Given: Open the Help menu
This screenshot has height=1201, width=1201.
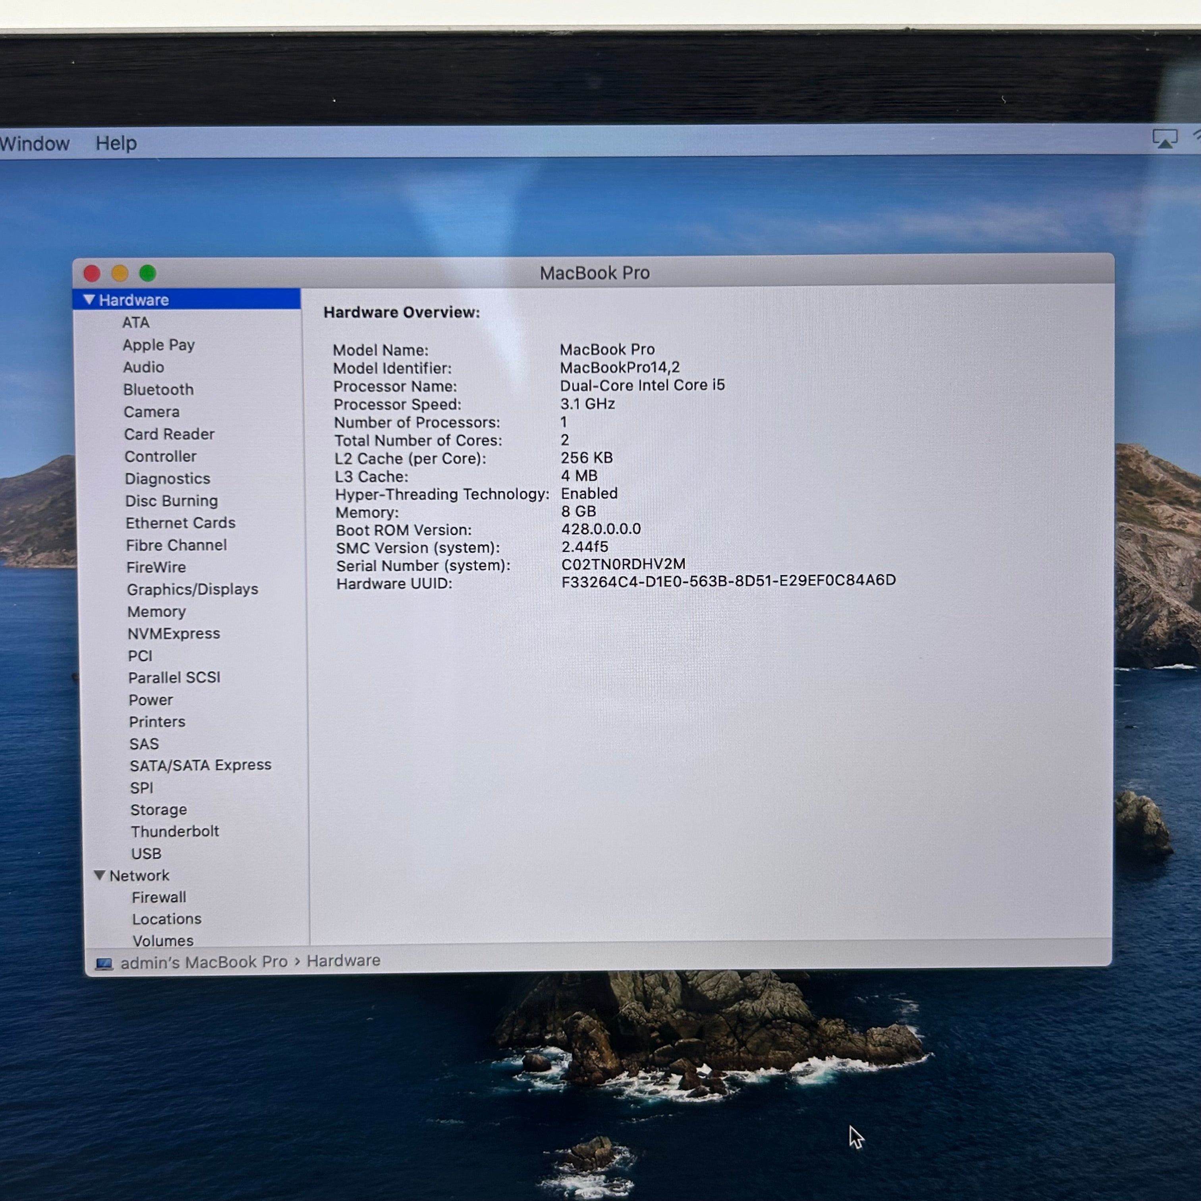Looking at the screenshot, I should tap(116, 143).
